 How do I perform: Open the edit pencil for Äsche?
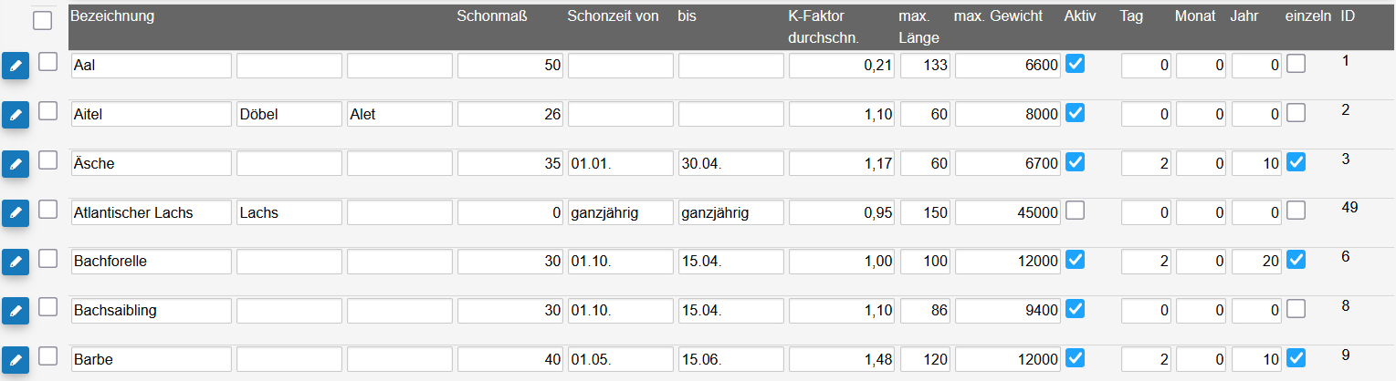tap(16, 164)
